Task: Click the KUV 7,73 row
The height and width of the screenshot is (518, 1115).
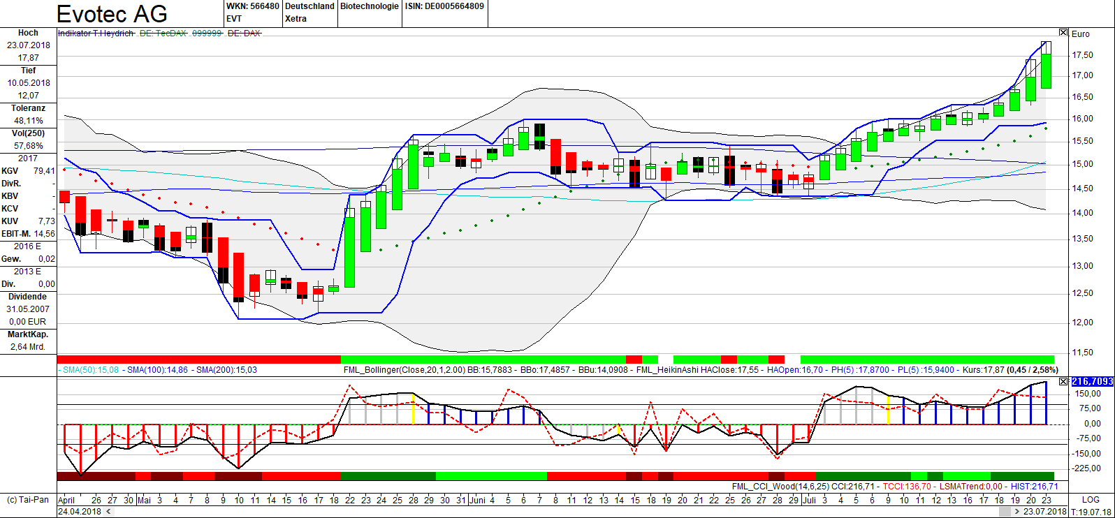Action: (28, 221)
